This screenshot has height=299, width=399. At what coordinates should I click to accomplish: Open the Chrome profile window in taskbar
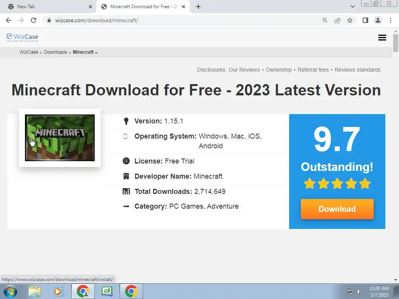(83, 291)
